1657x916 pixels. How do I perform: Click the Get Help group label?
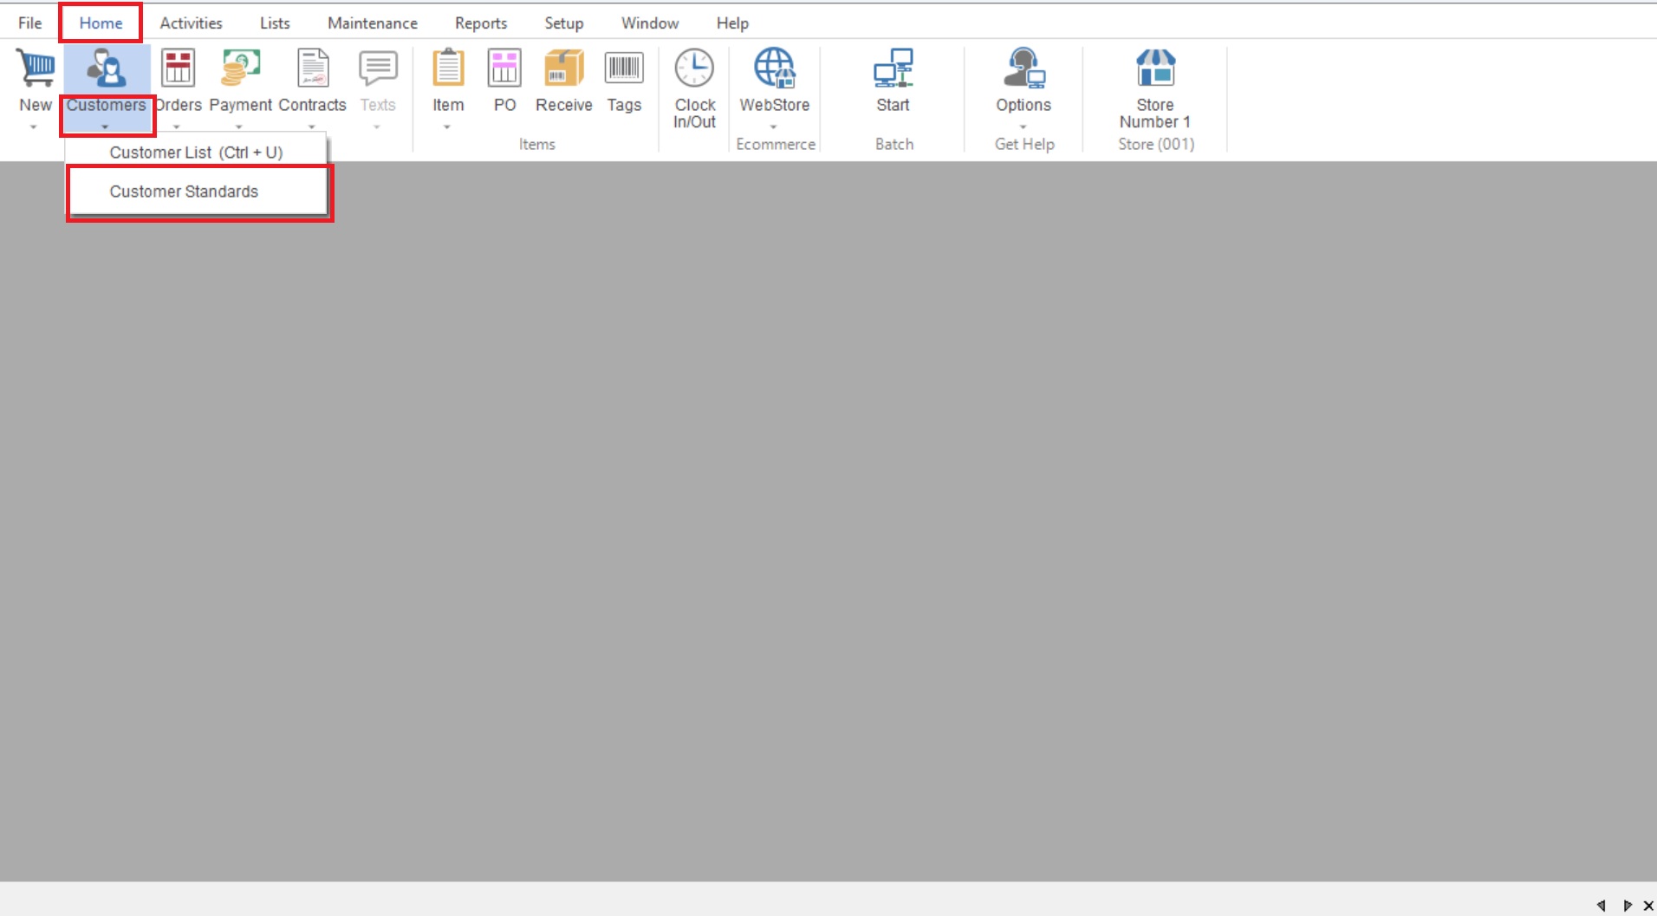pyautogui.click(x=1024, y=145)
